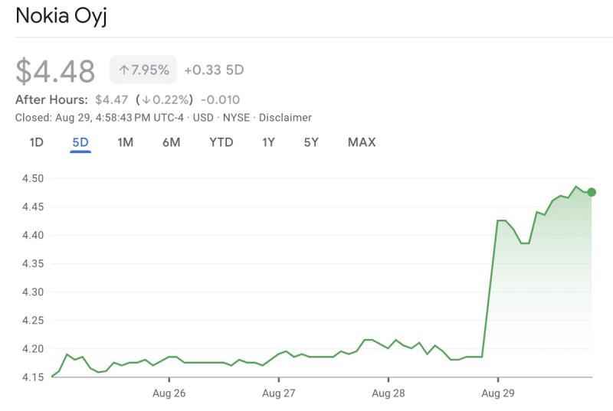Click the up arrow in change badge

(124, 70)
